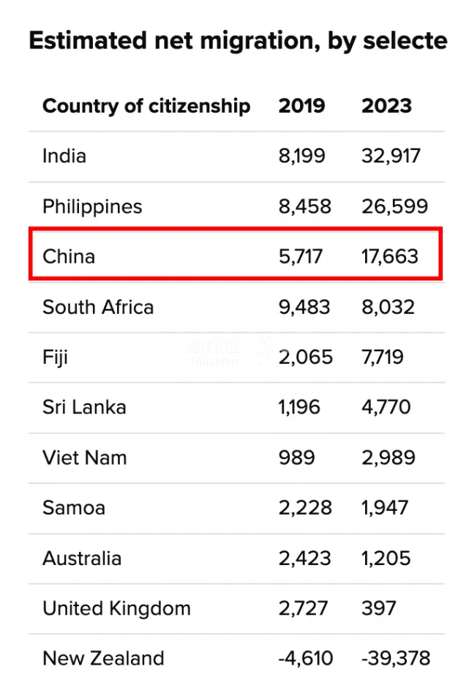Select China's 2023 value 17,663

pos(390,257)
